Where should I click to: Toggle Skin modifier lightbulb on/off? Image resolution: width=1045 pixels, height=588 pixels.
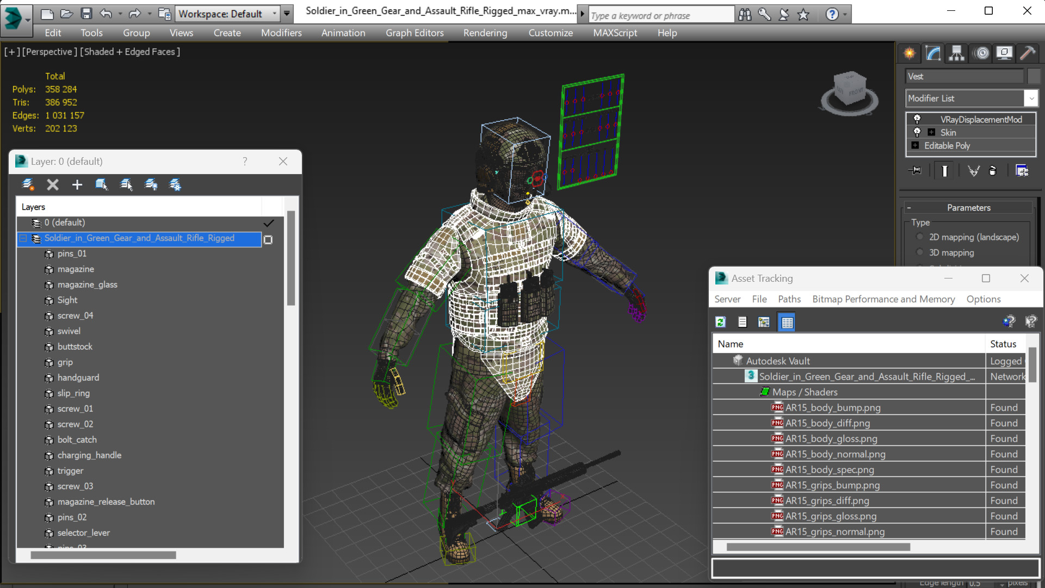click(x=917, y=132)
